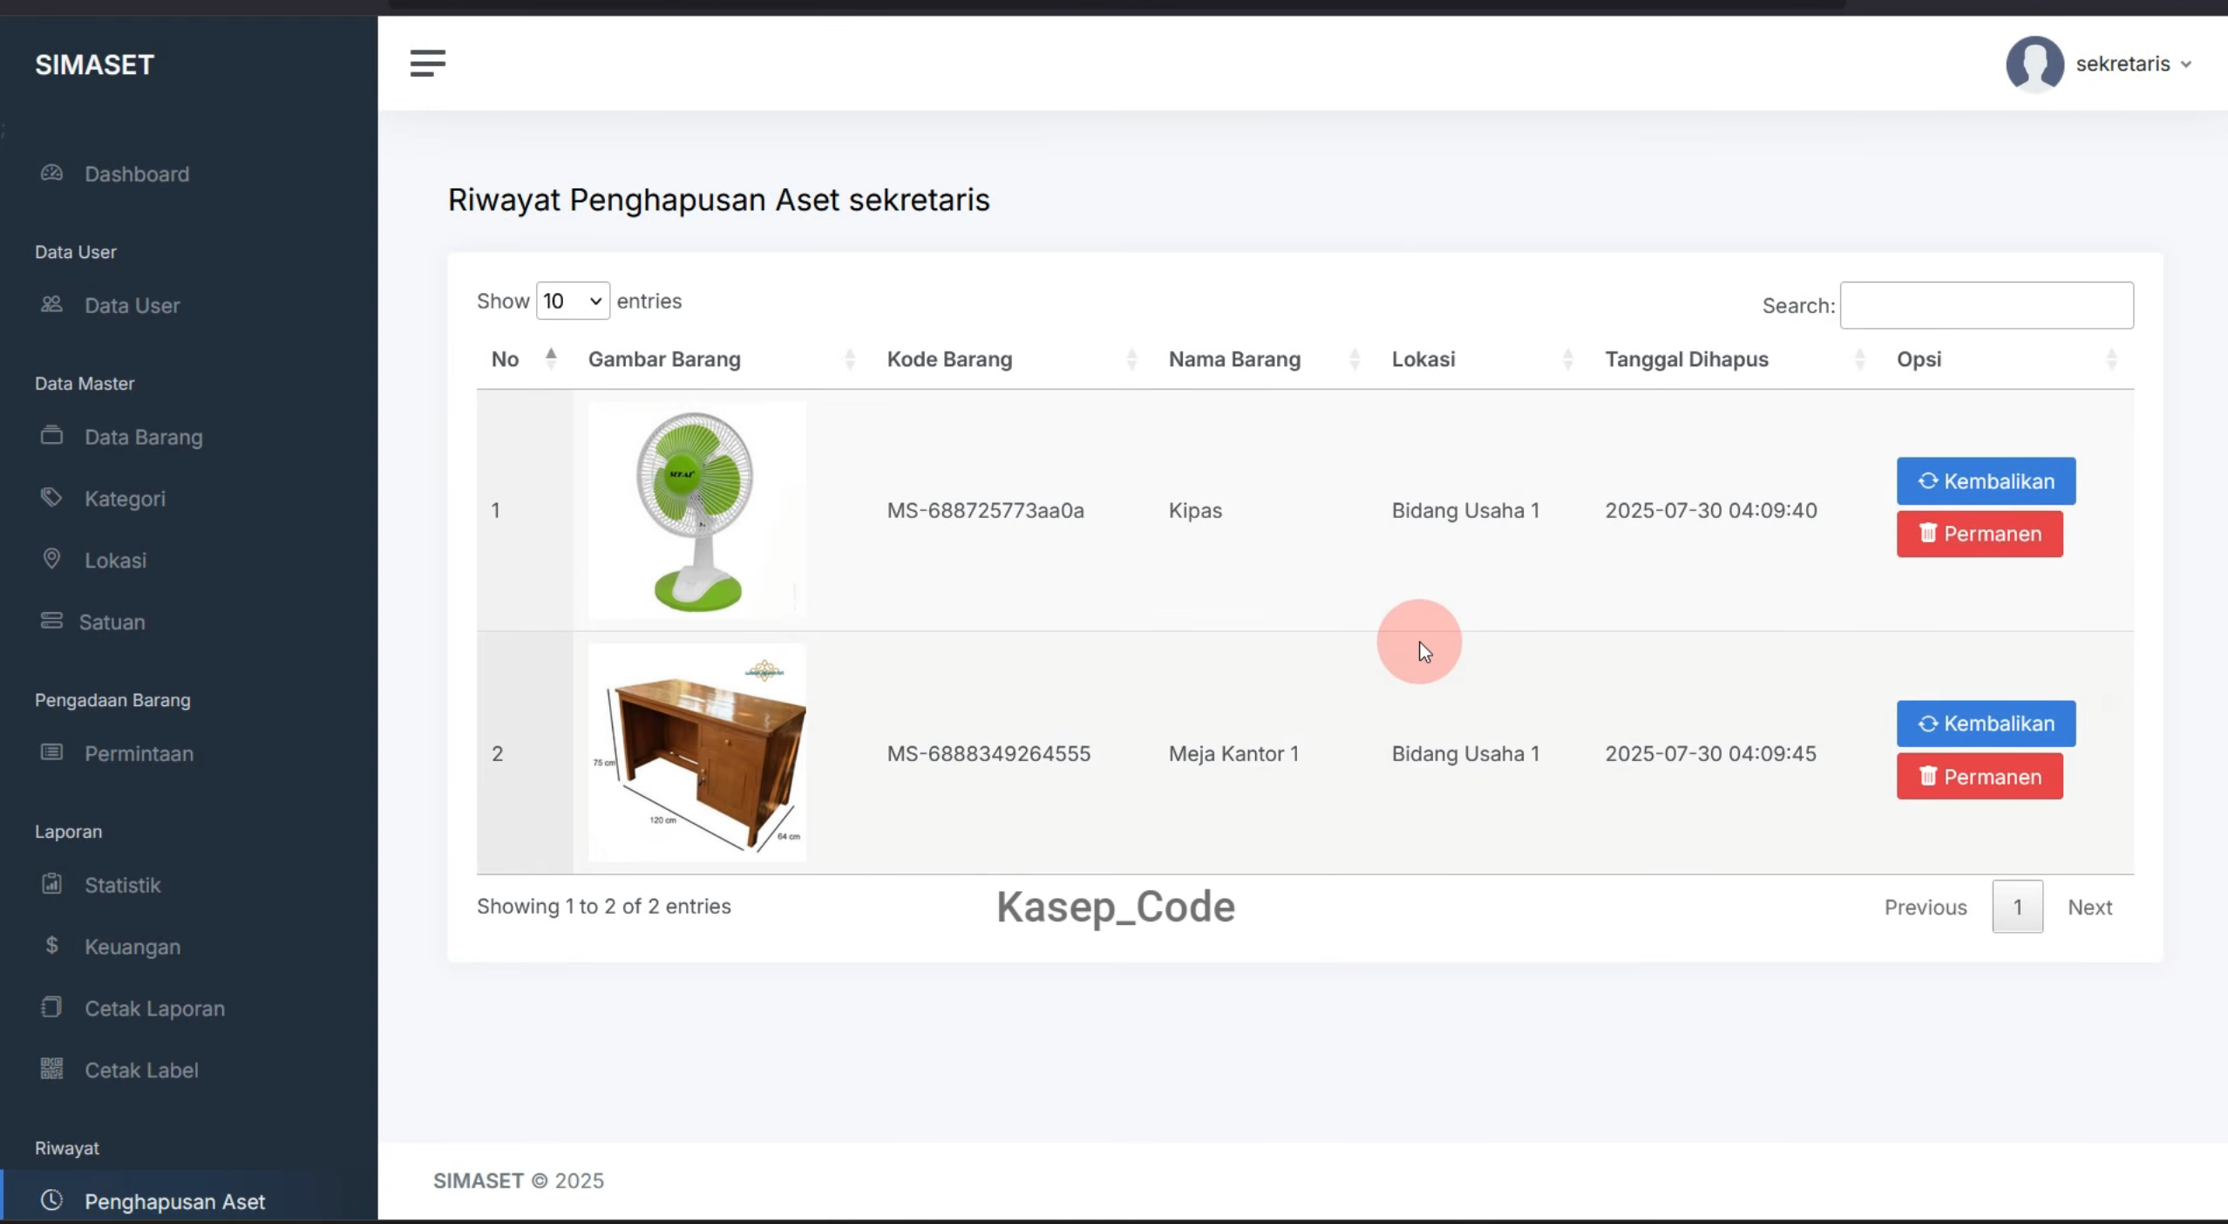Sort by Nama Barang column header
Viewport: 2228px width, 1224px height.
click(1266, 359)
